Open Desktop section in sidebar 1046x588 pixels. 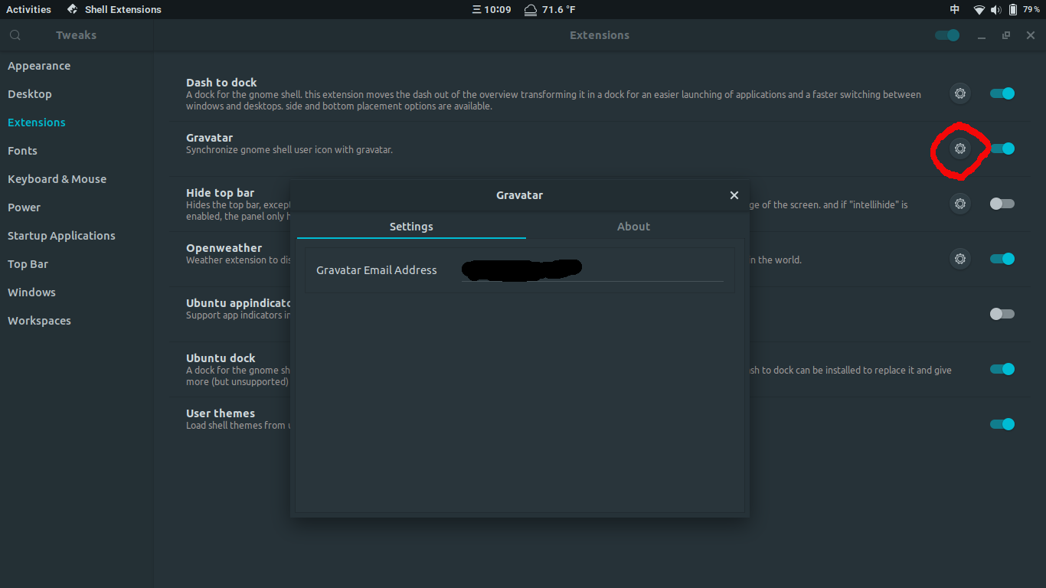tap(77, 94)
